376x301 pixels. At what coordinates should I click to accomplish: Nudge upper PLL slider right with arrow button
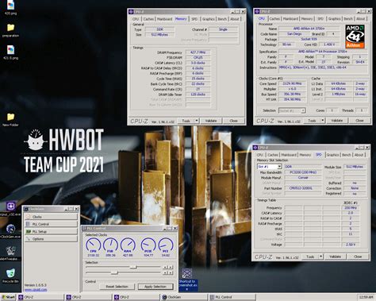pyautogui.click(x=171, y=267)
